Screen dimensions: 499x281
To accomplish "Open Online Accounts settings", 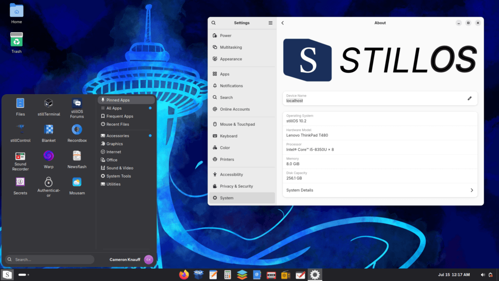I will point(242,109).
